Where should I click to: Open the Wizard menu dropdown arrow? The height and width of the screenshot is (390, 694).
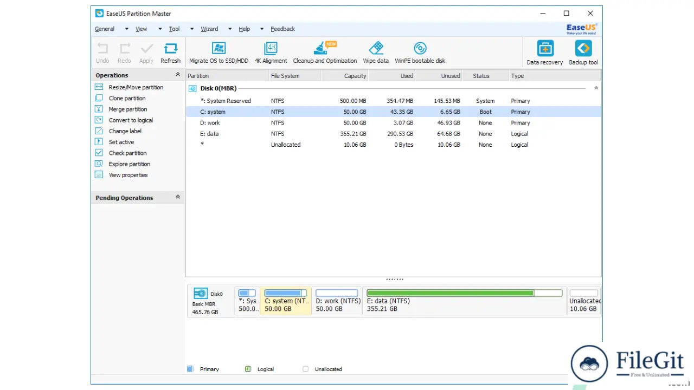click(x=230, y=29)
